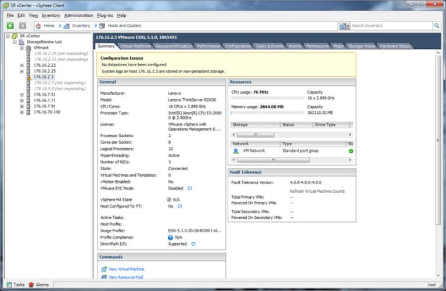Click host icon for 176.16.70.100

click(x=28, y=112)
